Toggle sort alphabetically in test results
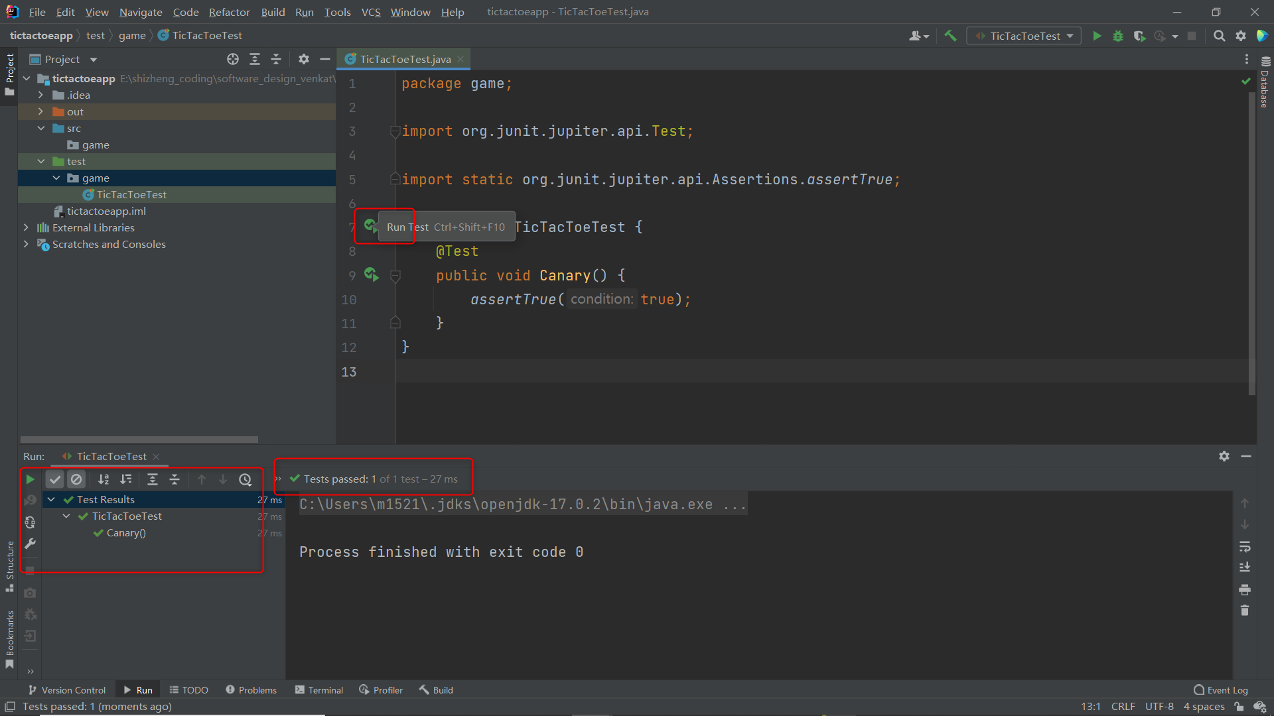Viewport: 1274px width, 716px height. tap(104, 479)
